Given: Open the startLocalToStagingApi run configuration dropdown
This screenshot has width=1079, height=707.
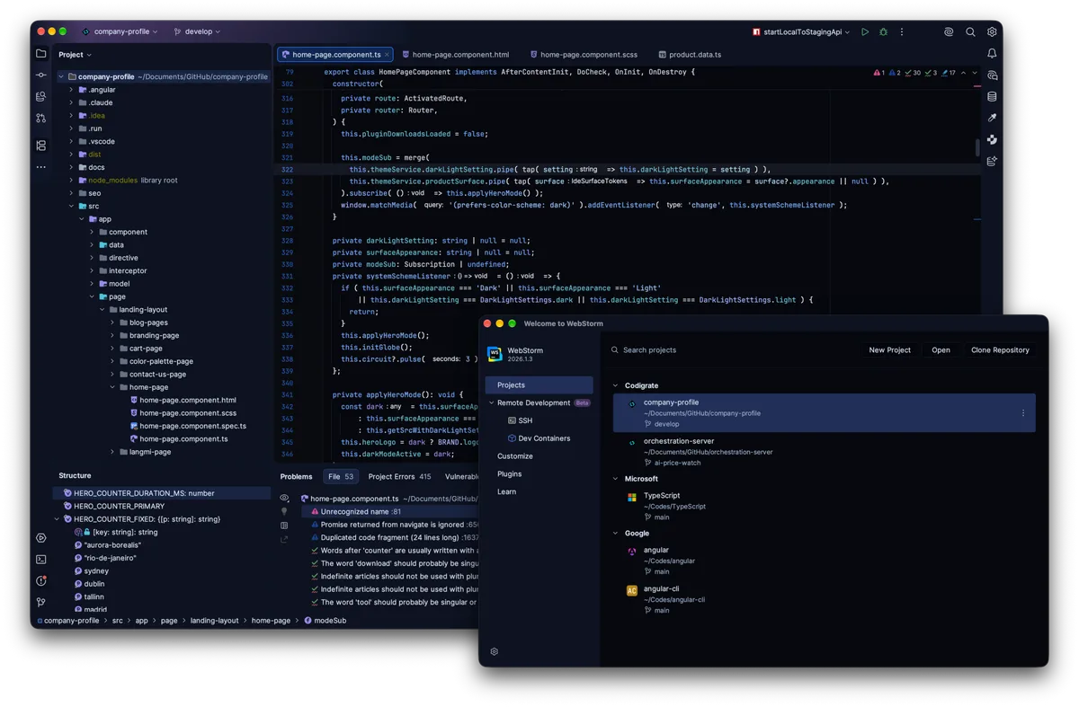Looking at the screenshot, I should tap(800, 31).
